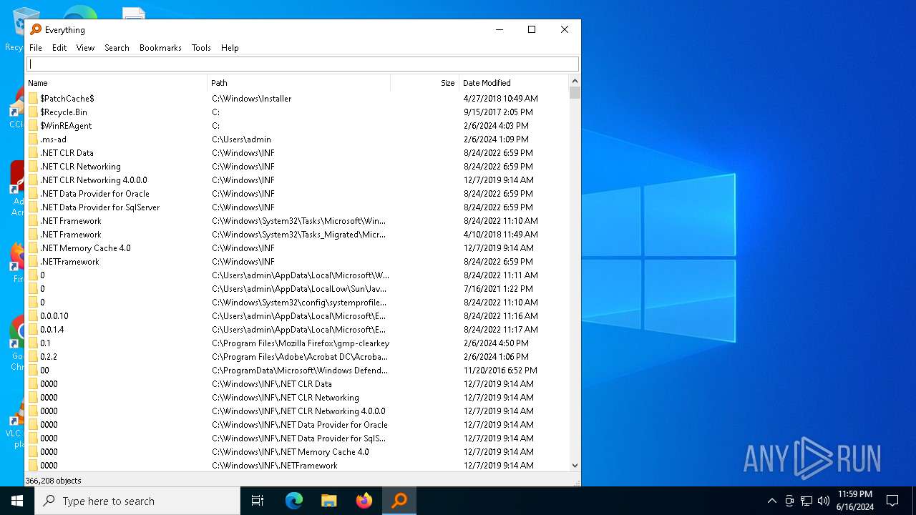Select the .NET CLR Data result name
This screenshot has width=916, height=515.
click(67, 153)
